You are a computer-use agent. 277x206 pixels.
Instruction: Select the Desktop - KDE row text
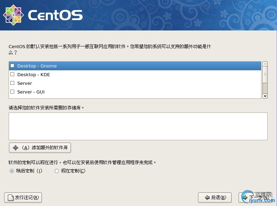tap(34, 74)
